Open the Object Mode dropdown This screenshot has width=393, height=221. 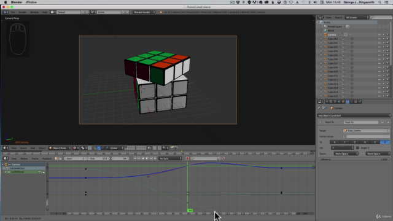(60, 148)
